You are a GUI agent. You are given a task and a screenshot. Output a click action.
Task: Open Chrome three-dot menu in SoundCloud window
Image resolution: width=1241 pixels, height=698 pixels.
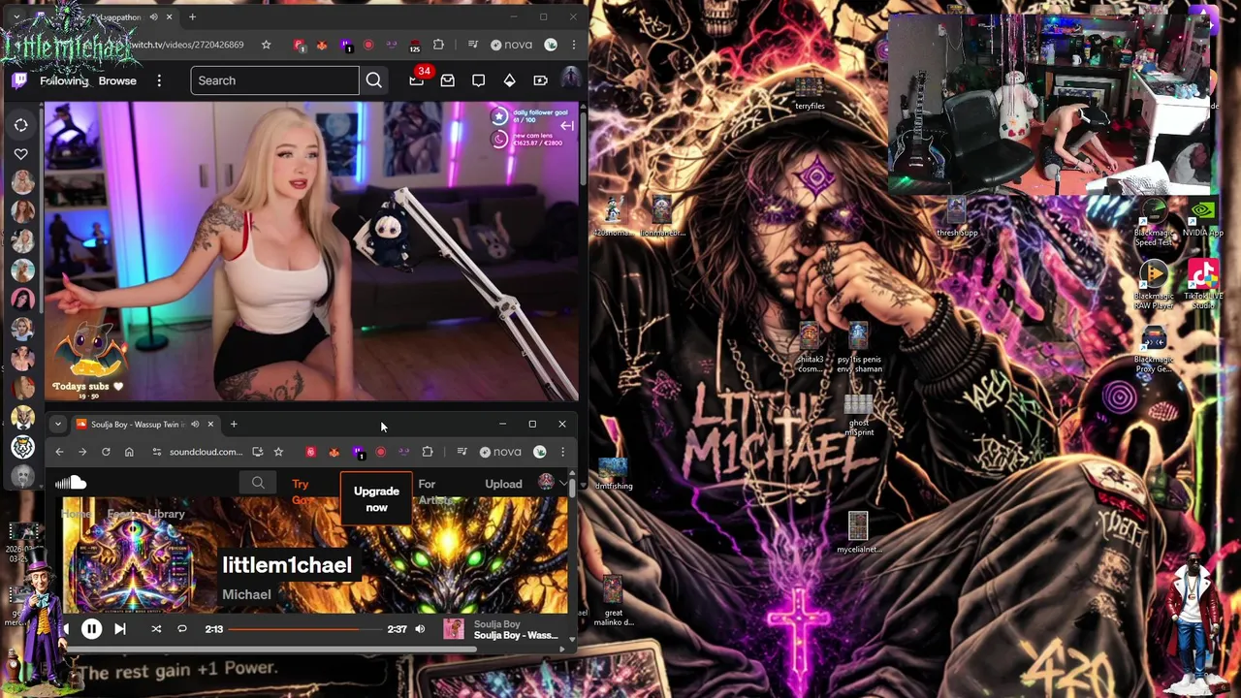pos(562,452)
